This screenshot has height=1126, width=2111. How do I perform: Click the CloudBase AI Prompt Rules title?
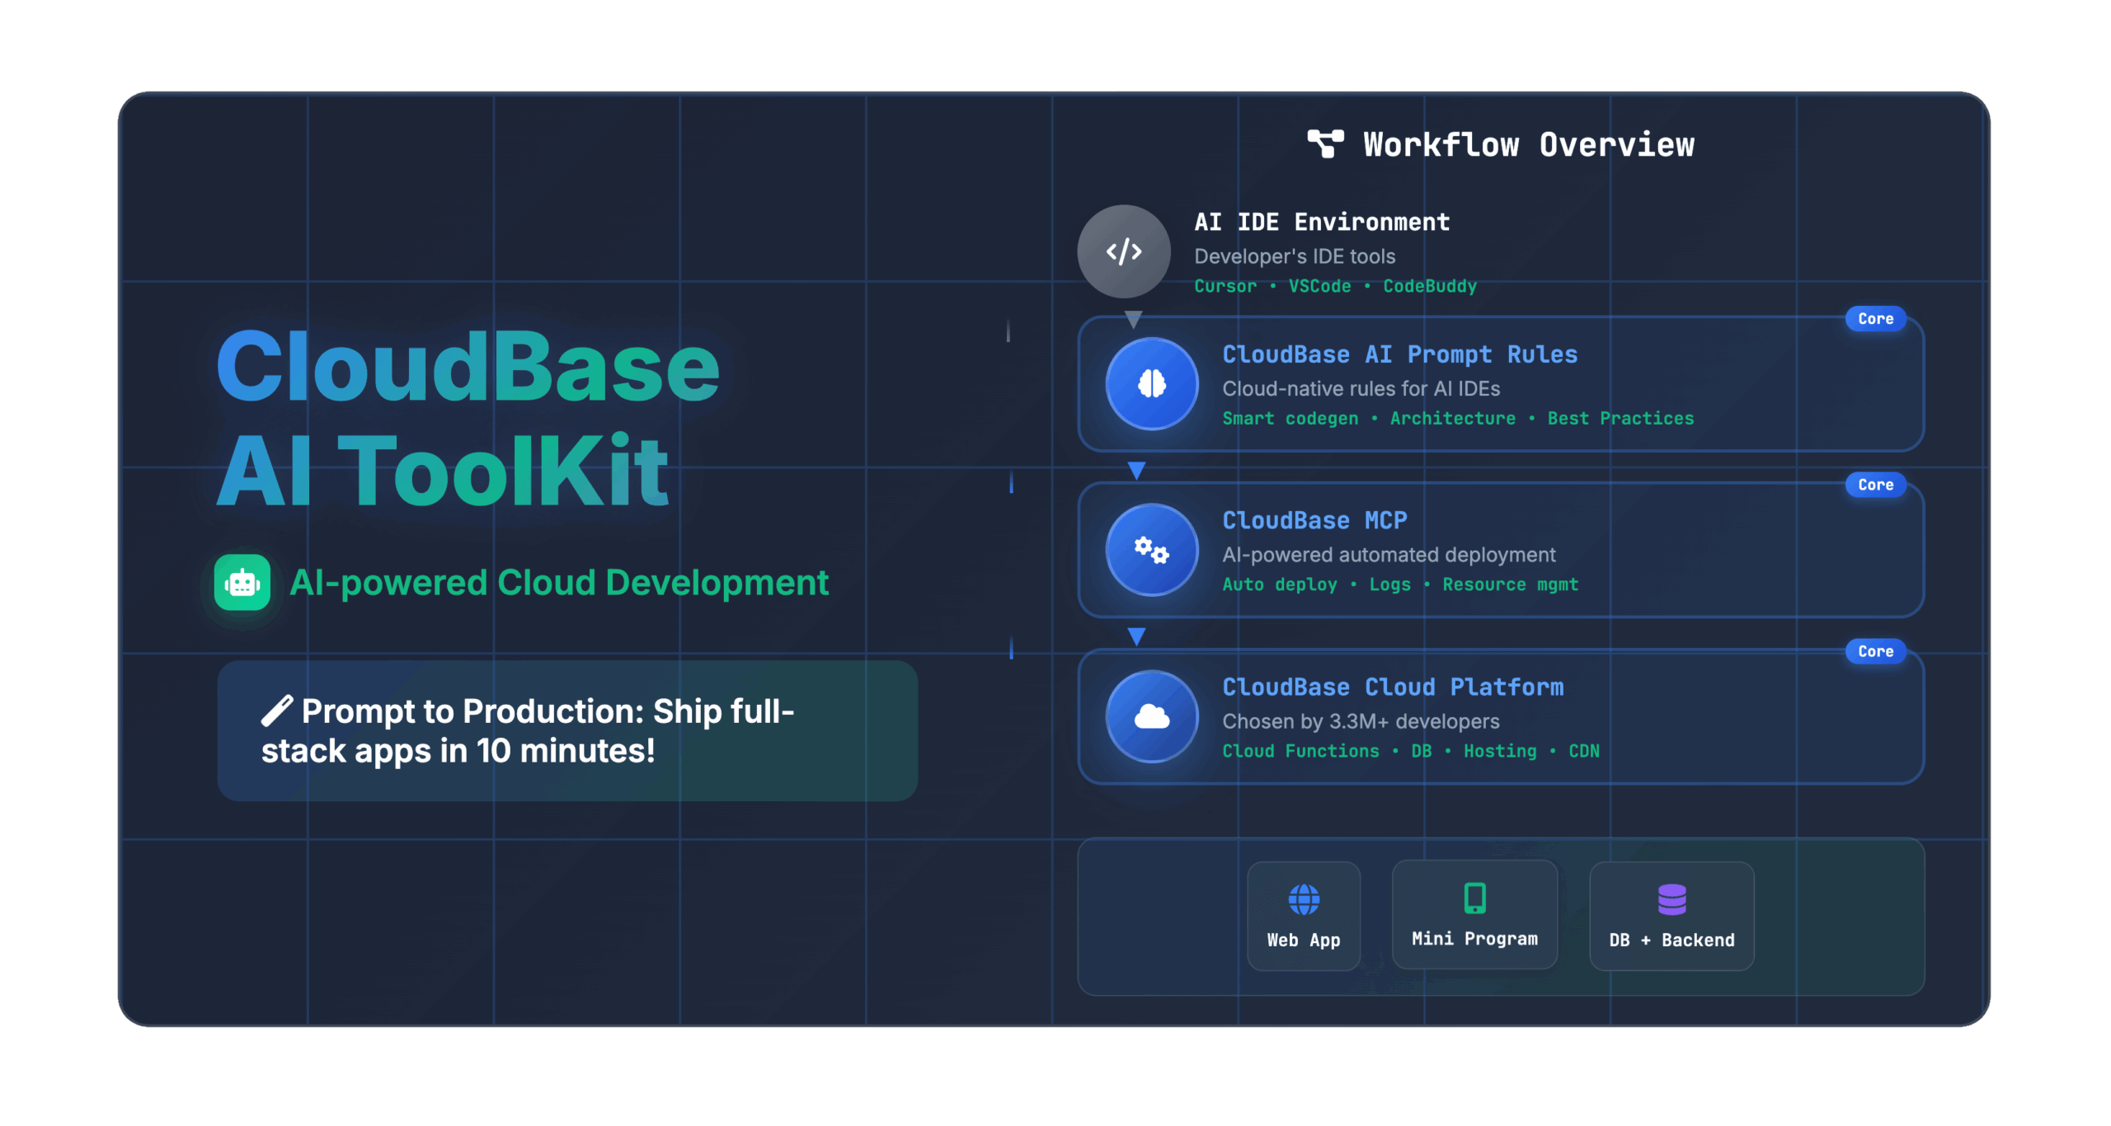pyautogui.click(x=1399, y=354)
